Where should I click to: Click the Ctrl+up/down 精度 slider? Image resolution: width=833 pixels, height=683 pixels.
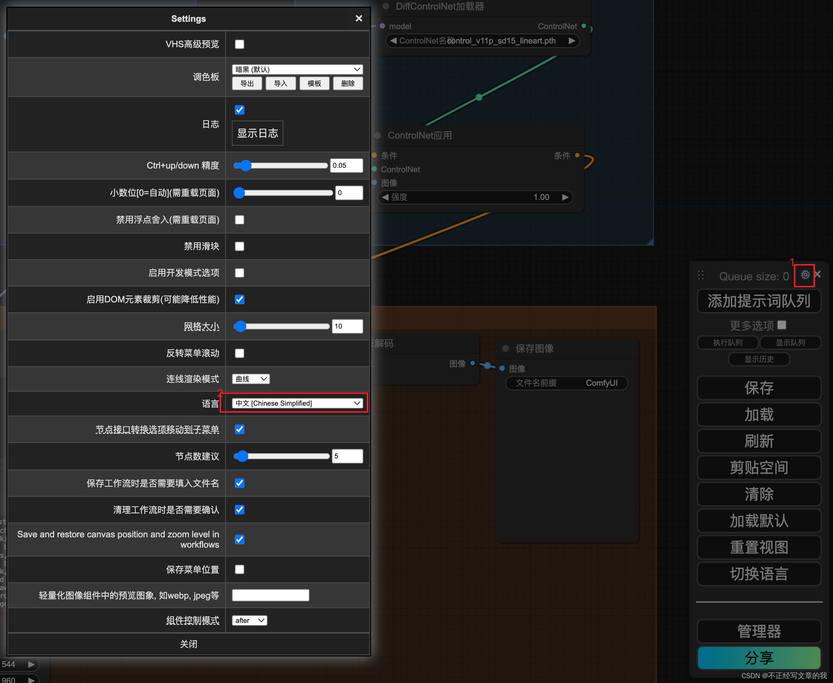(x=281, y=165)
